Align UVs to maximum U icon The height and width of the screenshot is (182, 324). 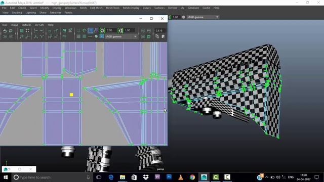pos(42,31)
